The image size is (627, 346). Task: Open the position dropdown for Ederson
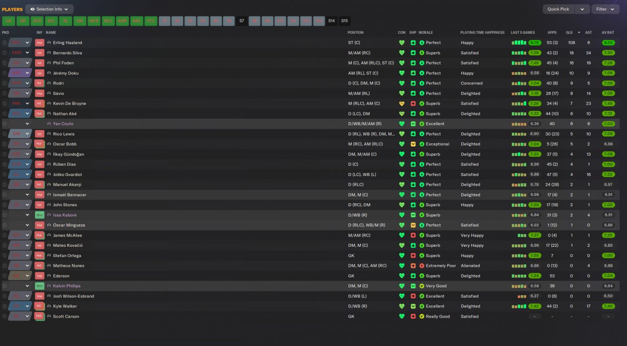pyautogui.click(x=27, y=276)
